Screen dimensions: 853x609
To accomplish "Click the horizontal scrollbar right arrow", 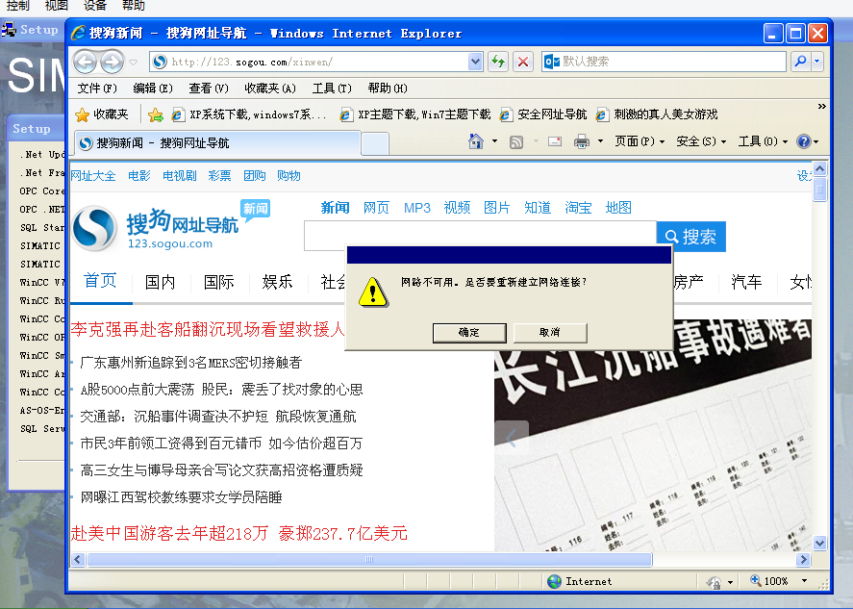I will (x=803, y=560).
